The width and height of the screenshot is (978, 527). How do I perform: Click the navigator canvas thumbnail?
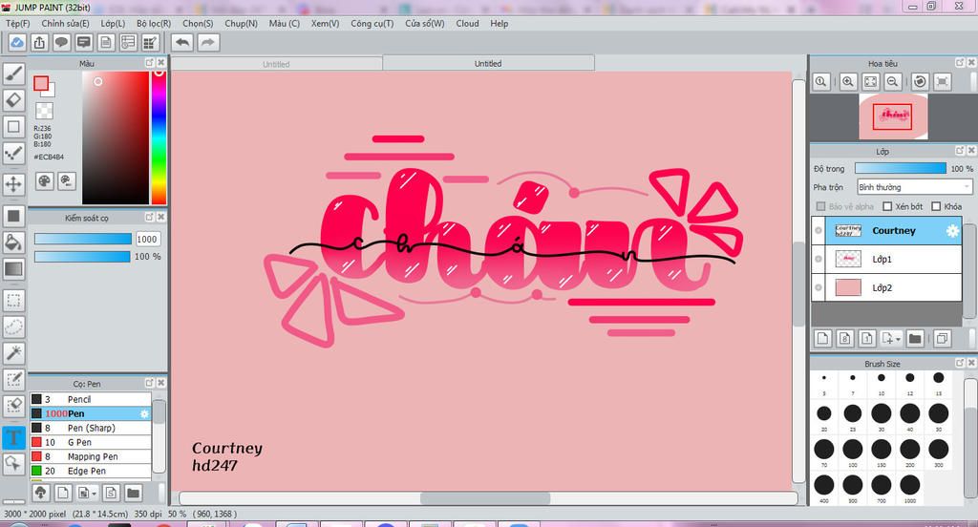coord(893,116)
